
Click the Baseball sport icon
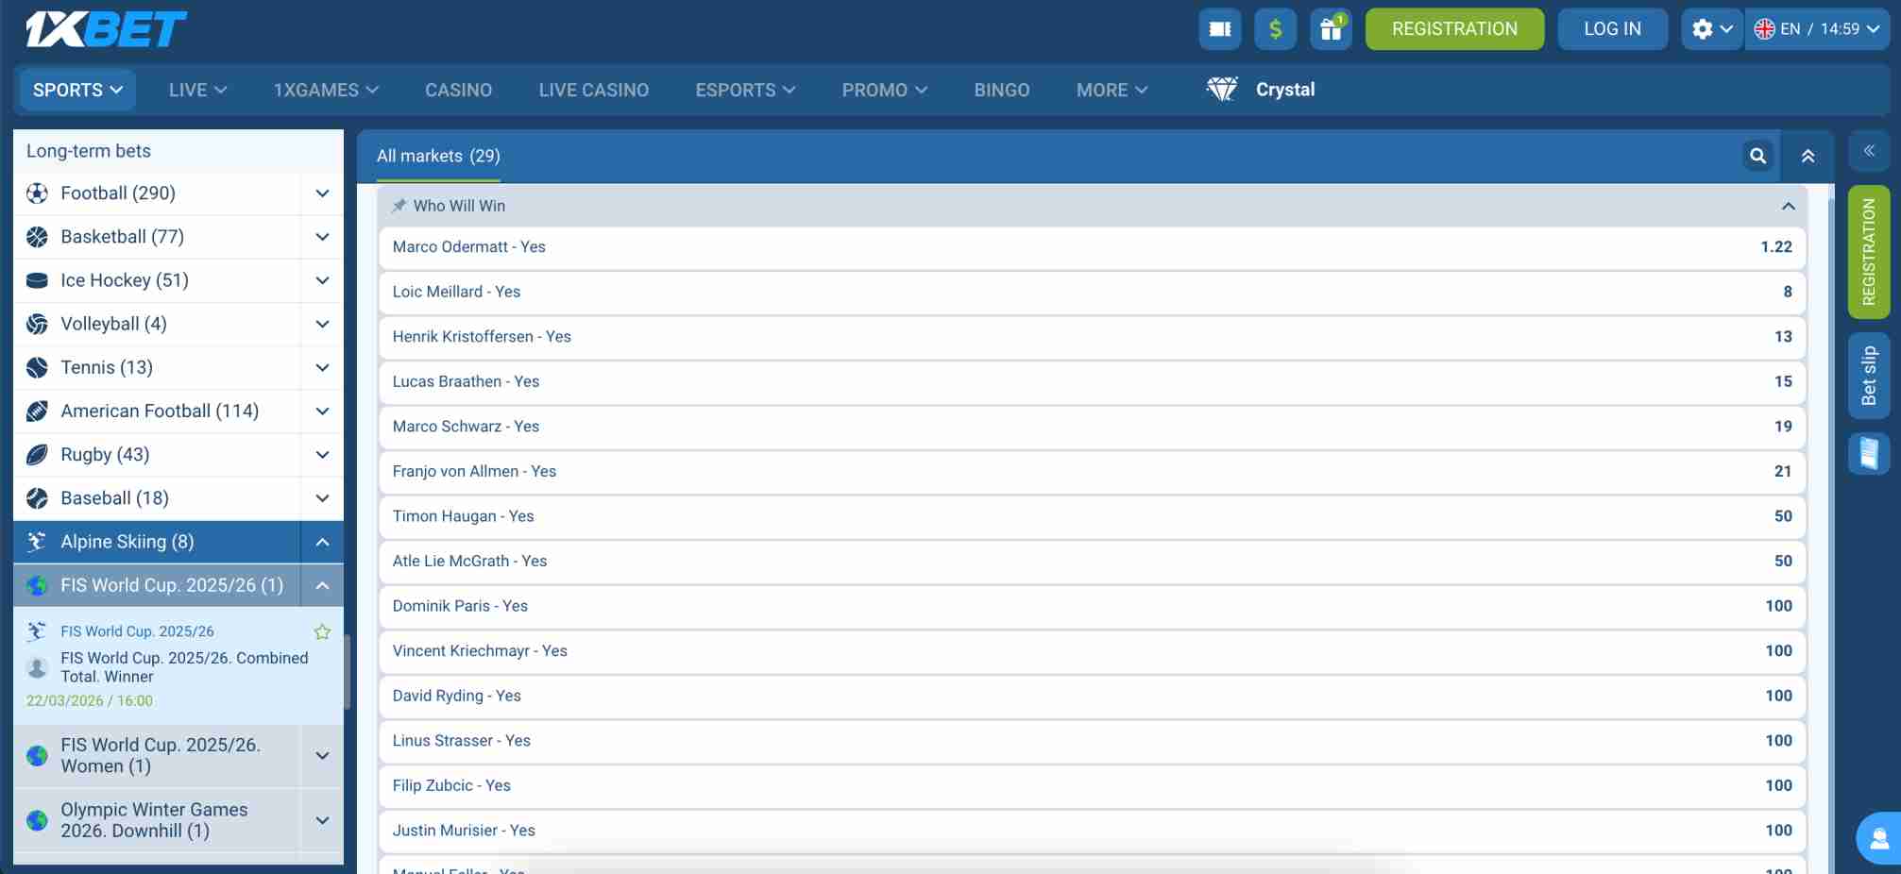(x=37, y=497)
